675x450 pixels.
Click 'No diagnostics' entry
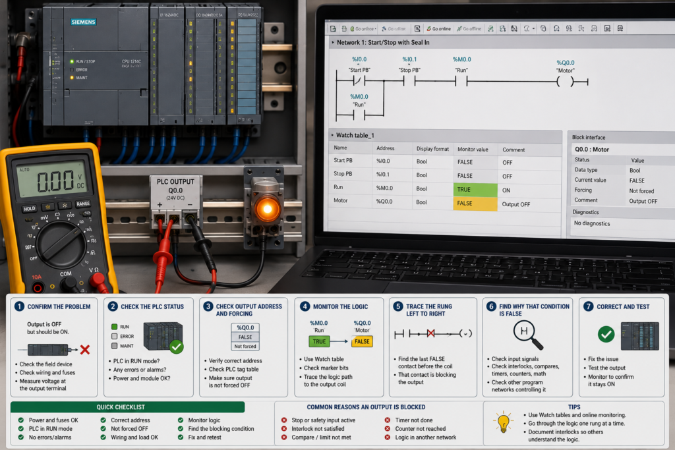[592, 223]
